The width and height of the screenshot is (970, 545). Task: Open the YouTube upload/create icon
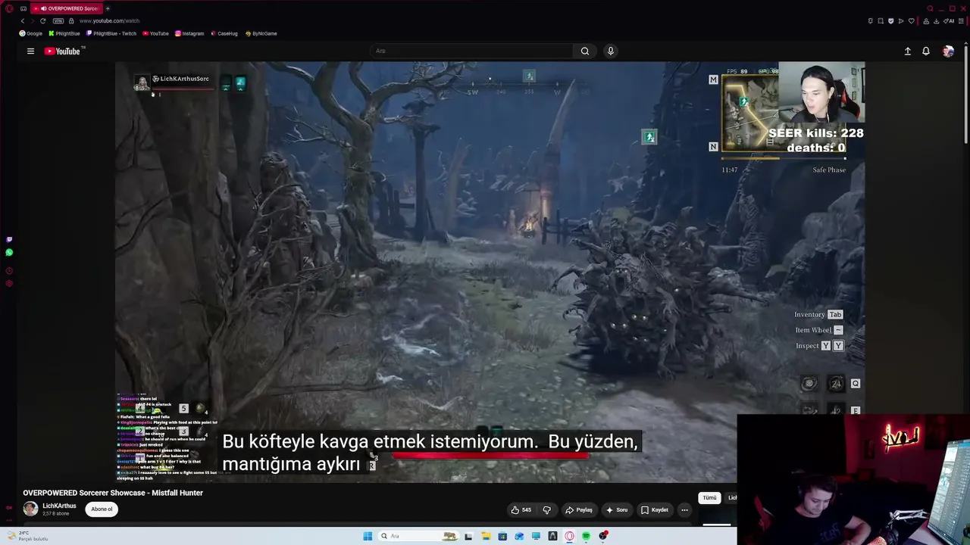coord(907,51)
